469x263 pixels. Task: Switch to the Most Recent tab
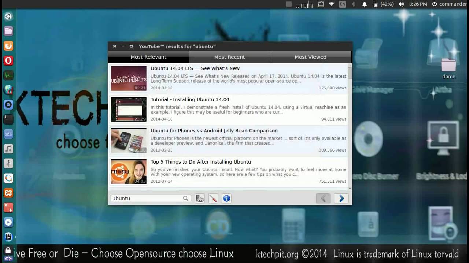(229, 57)
